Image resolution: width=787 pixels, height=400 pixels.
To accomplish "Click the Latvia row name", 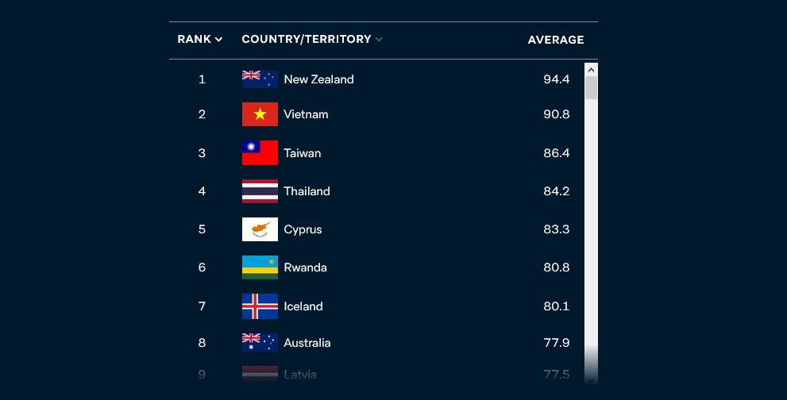I will click(300, 375).
